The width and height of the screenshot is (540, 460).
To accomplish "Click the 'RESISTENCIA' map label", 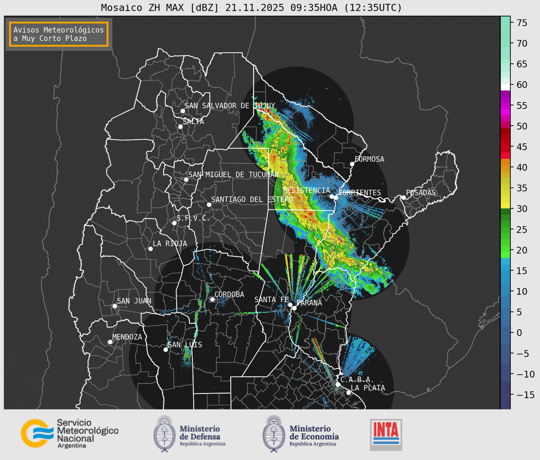I will coord(307,190).
